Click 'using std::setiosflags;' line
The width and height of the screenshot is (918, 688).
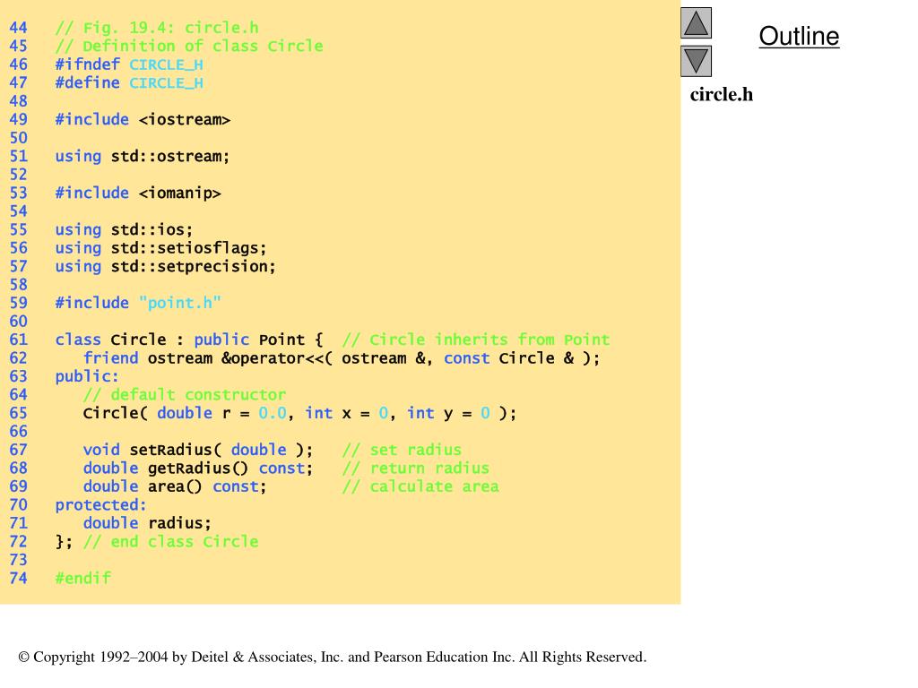(161, 248)
